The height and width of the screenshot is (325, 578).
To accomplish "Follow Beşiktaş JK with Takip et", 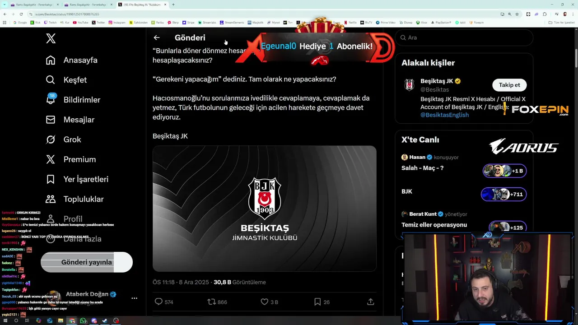I will point(509,85).
